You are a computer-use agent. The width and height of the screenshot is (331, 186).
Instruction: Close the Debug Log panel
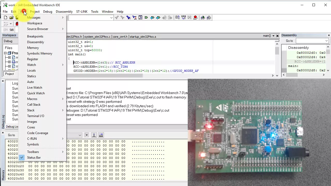coord(3,81)
